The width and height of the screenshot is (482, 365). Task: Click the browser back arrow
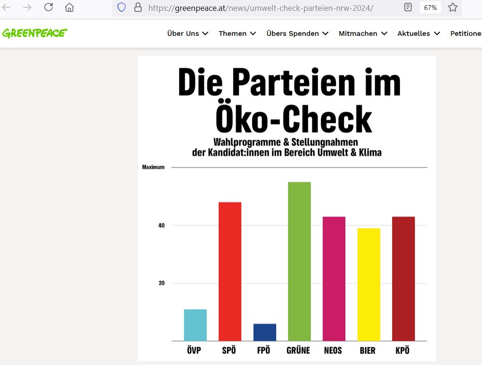pos(6,7)
